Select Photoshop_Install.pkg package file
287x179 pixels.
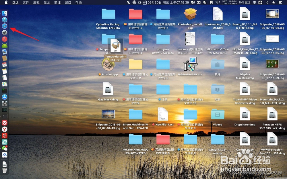190,14
